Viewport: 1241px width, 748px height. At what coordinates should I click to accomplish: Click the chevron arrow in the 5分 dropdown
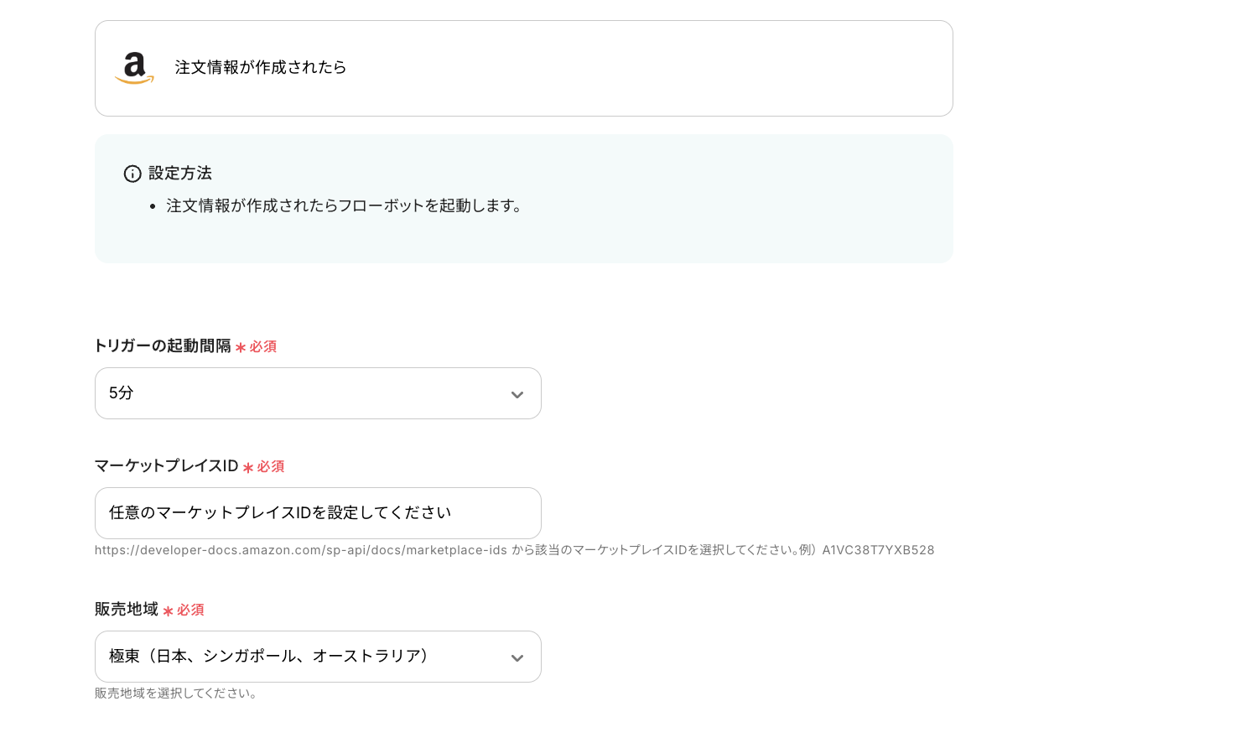click(517, 394)
